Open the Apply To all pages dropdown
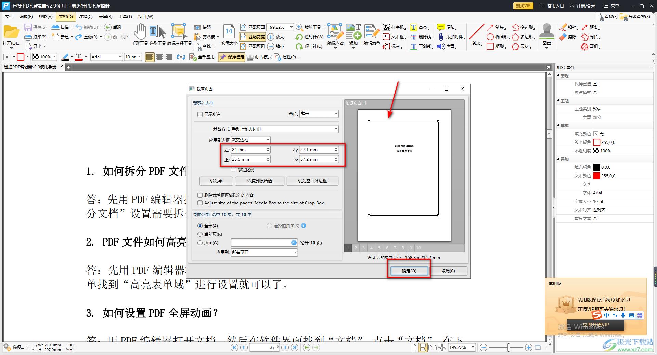 click(x=264, y=252)
